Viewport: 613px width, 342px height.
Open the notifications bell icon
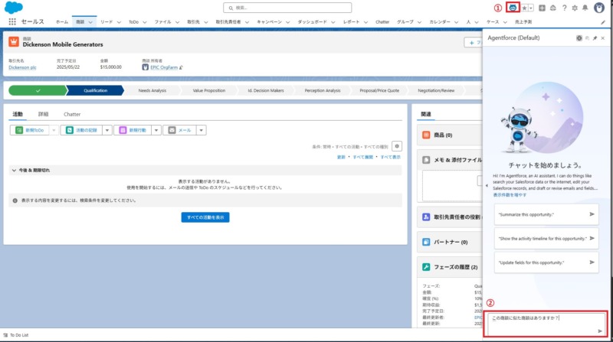(x=586, y=8)
